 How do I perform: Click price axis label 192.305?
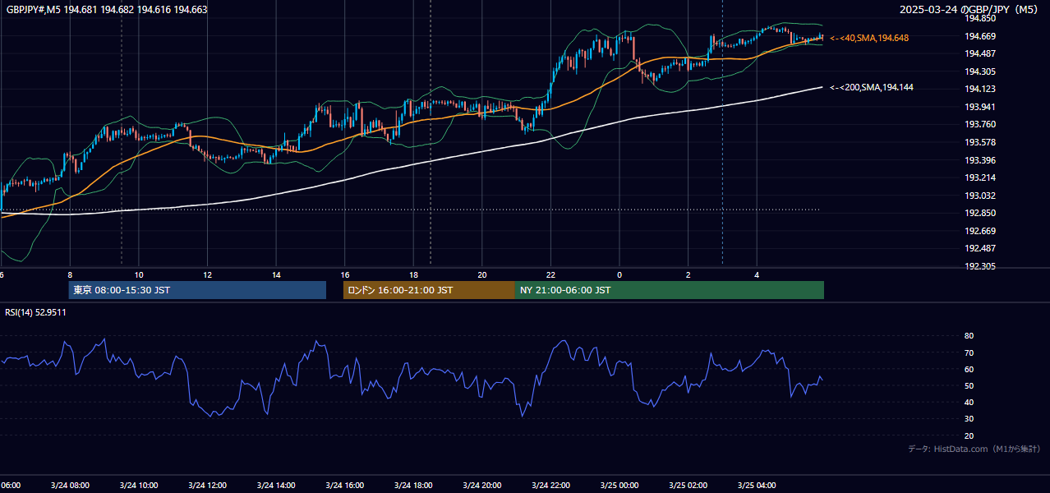tap(980, 266)
